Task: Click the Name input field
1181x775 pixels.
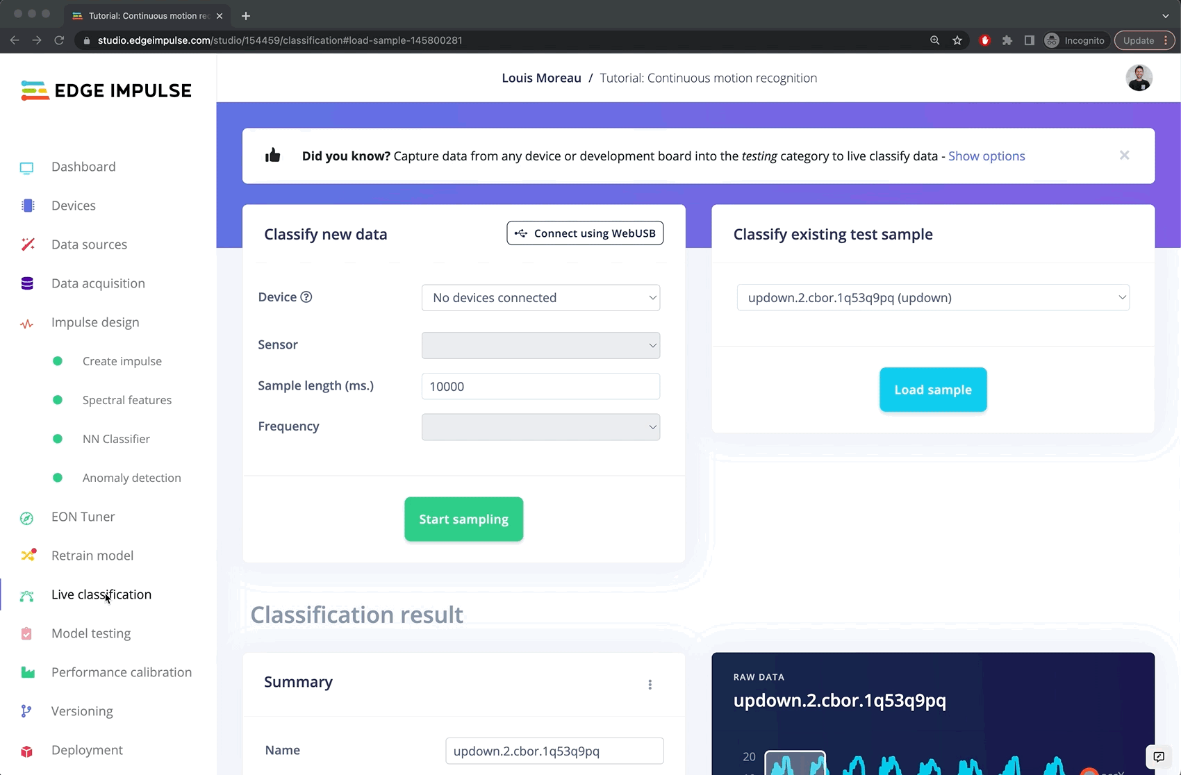Action: (554, 751)
